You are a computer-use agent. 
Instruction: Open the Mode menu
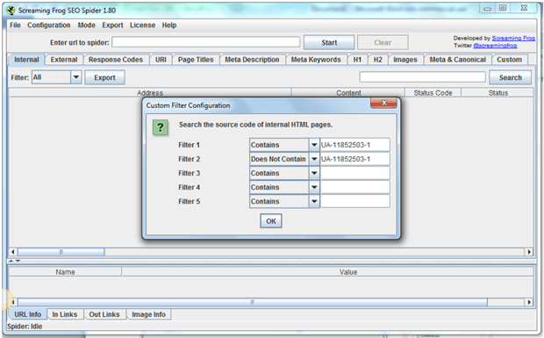[86, 25]
